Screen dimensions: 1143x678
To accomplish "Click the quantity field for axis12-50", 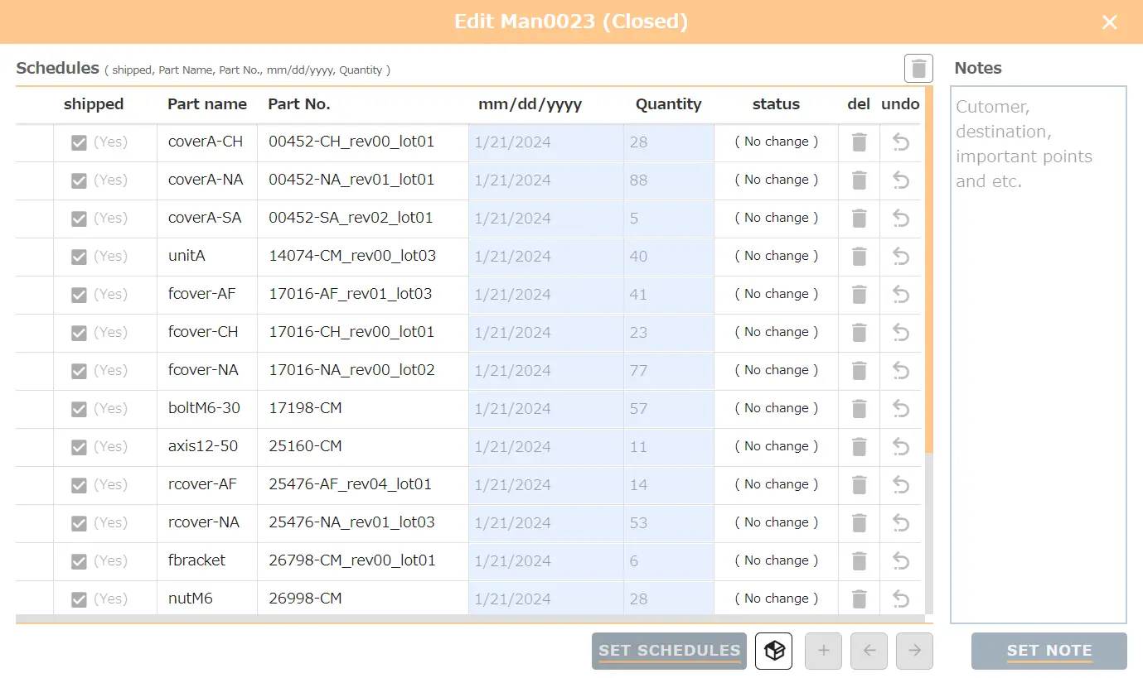I will click(668, 447).
